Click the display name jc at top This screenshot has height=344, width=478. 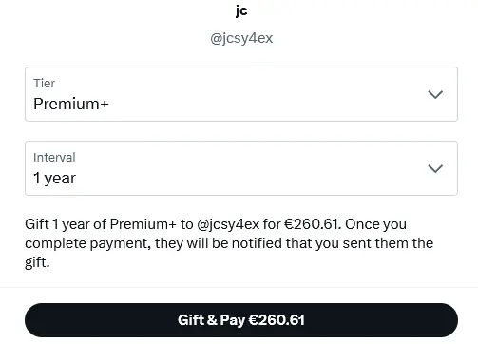pyautogui.click(x=241, y=11)
